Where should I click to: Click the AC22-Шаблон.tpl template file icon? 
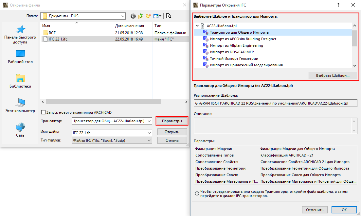tap(203, 26)
